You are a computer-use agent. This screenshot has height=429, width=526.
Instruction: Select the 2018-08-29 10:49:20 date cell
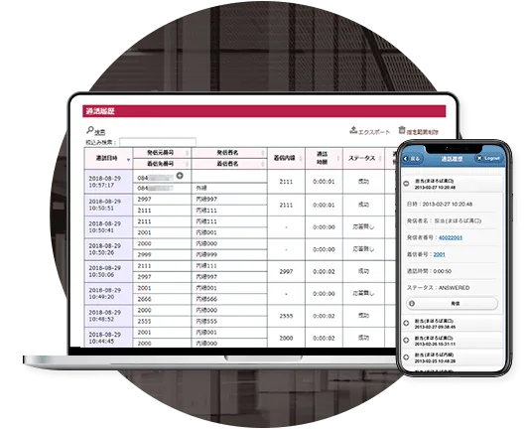pyautogui.click(x=108, y=293)
